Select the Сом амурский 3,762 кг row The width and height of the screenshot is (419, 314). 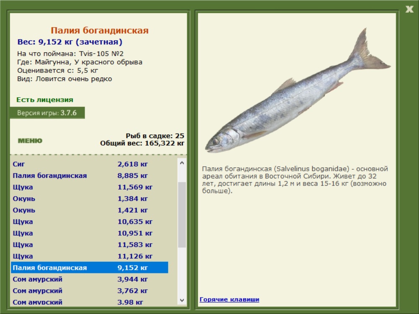90,290
